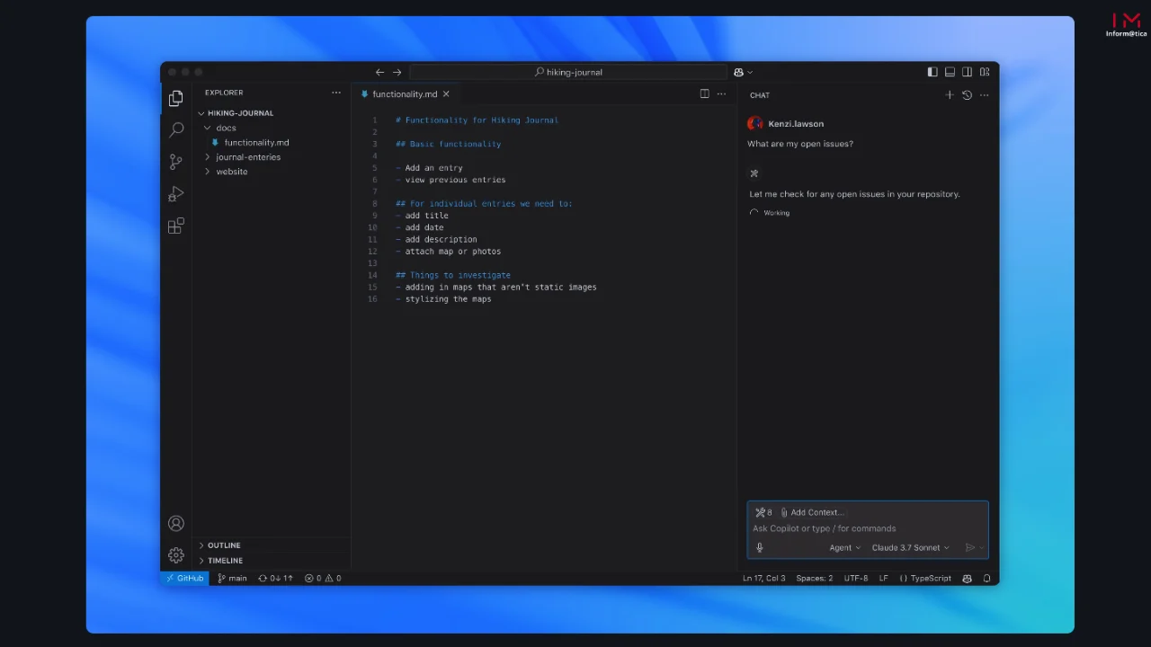Open Explorer views and more actions
The width and height of the screenshot is (1151, 647).
[336, 93]
